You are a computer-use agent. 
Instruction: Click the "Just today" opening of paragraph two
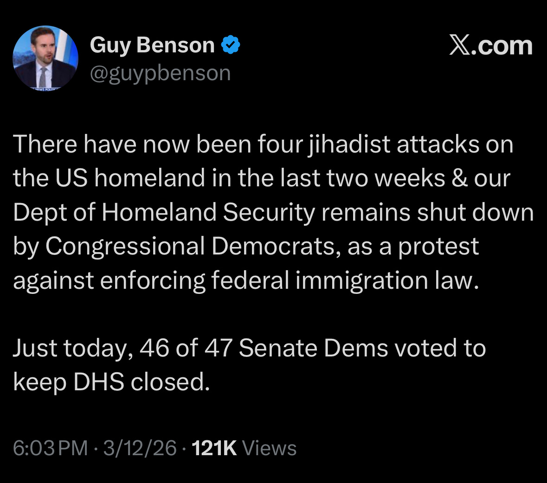[70, 348]
